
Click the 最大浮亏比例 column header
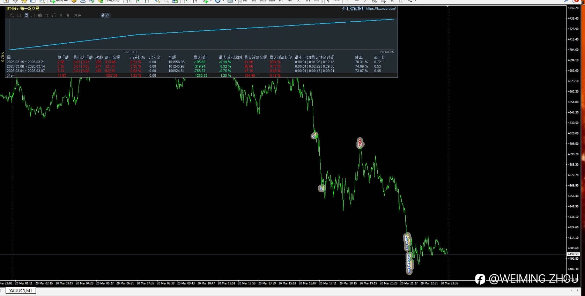click(x=230, y=58)
